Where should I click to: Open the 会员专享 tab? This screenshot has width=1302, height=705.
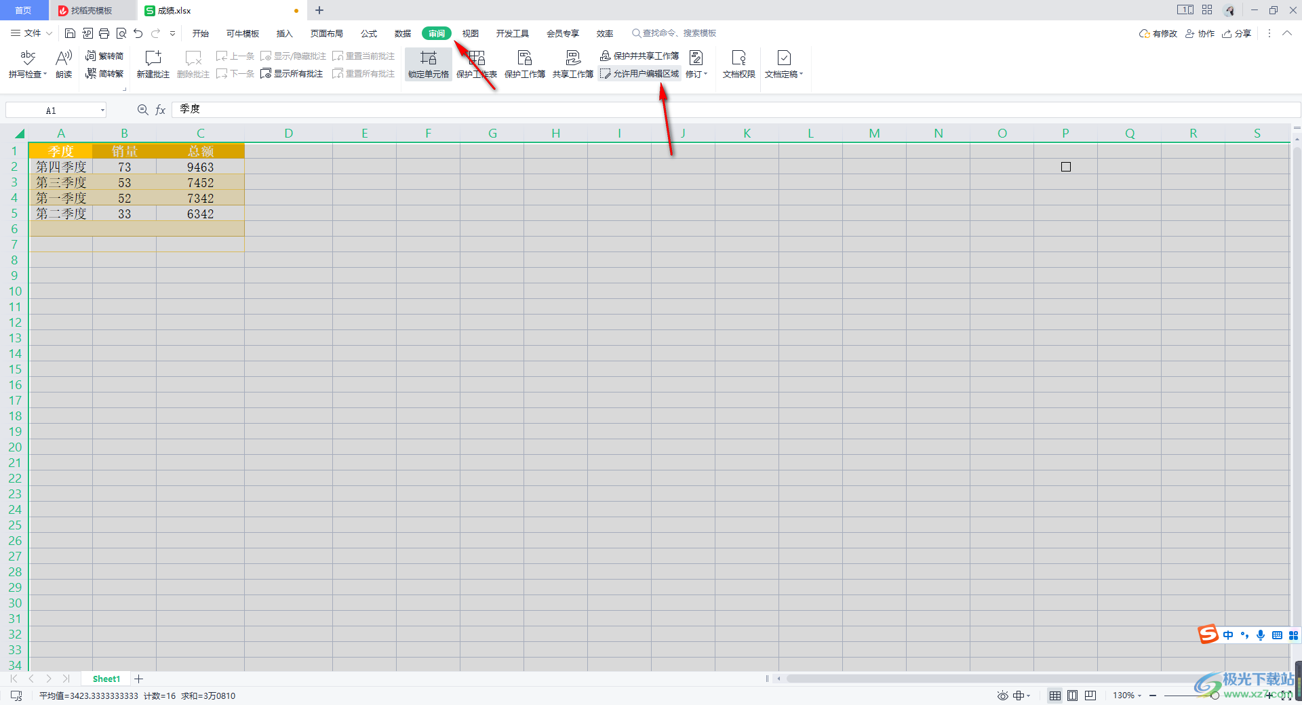click(x=563, y=33)
